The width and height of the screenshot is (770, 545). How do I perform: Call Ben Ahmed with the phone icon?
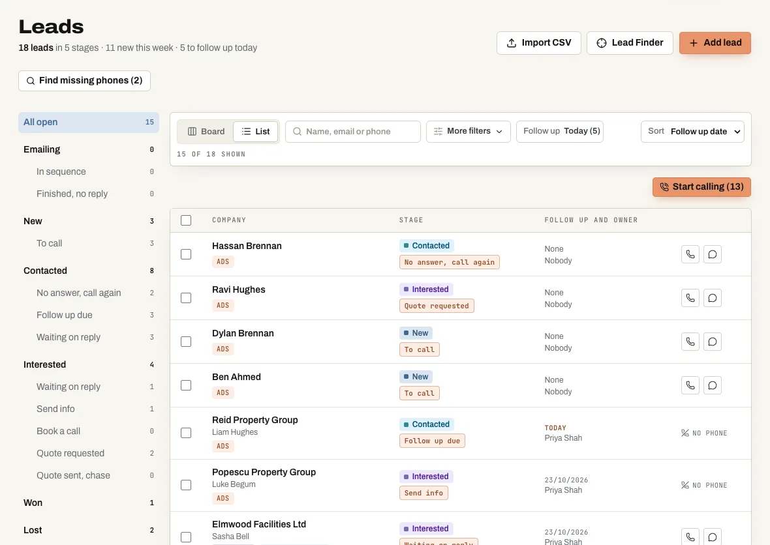point(690,385)
